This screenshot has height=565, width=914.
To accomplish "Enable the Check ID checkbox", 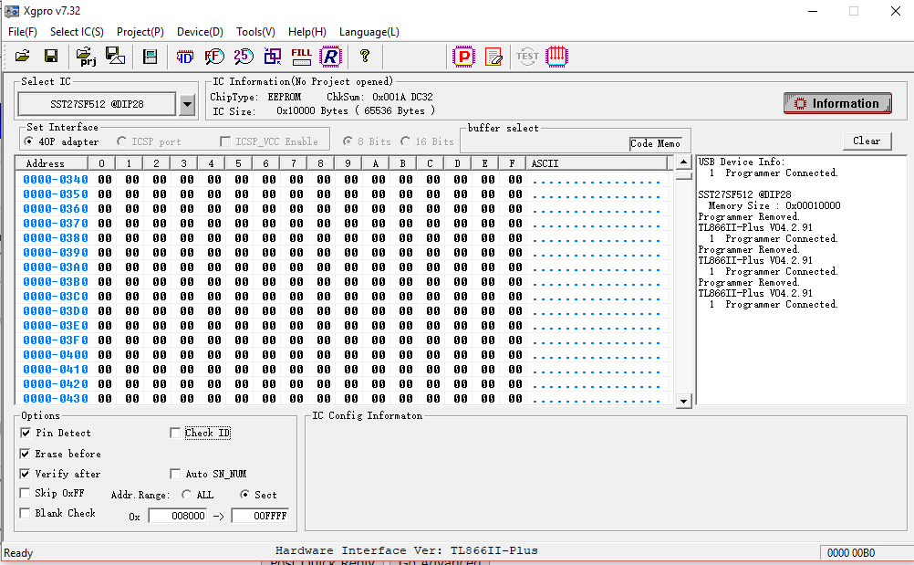I will [176, 433].
